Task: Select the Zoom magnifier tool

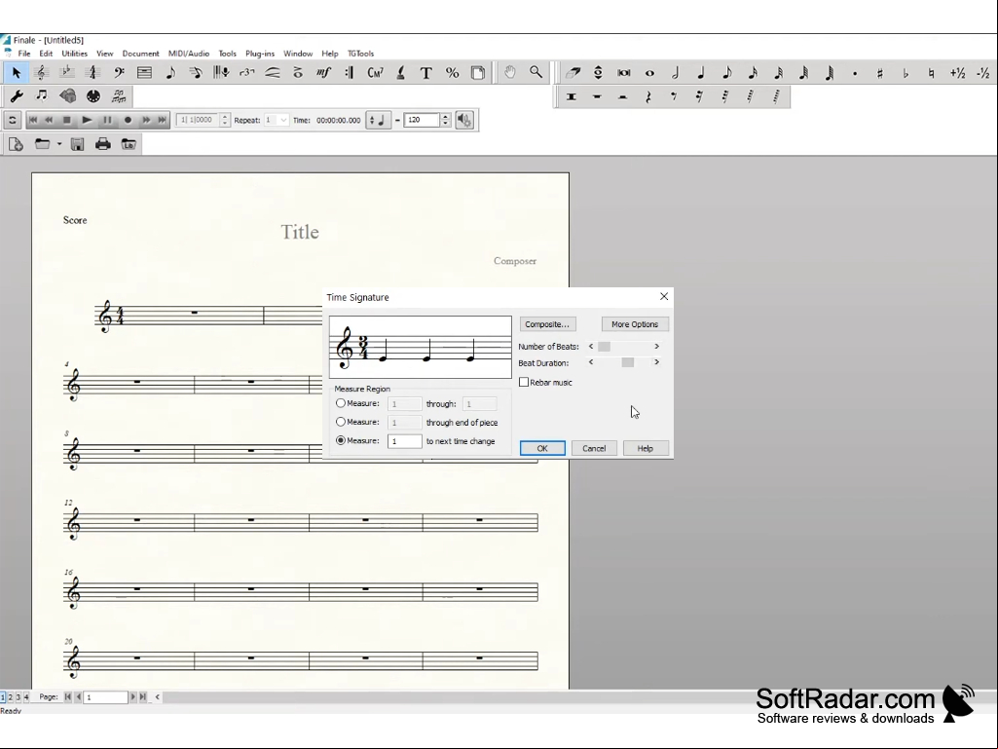Action: tap(536, 73)
